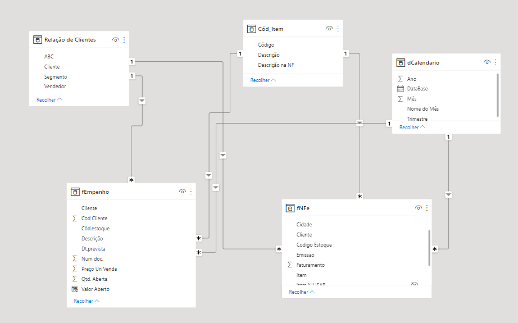Viewport: 518px width, 323px height.
Task: Select the Cliente field in fEmpenho table
Action: 89,208
